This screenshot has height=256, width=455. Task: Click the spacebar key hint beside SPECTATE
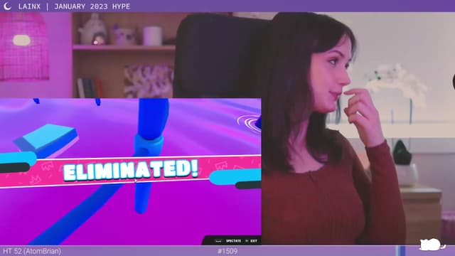pos(218,241)
